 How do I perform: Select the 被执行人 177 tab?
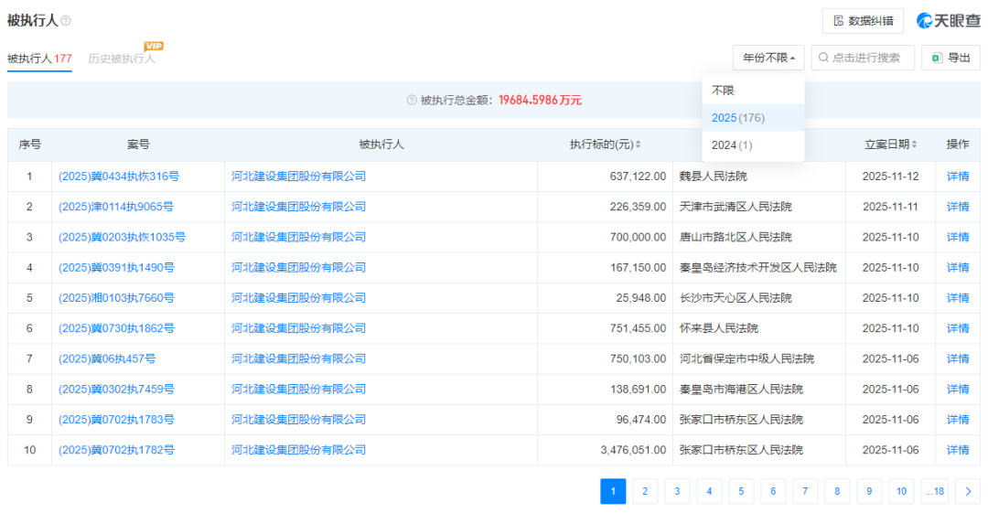39,59
